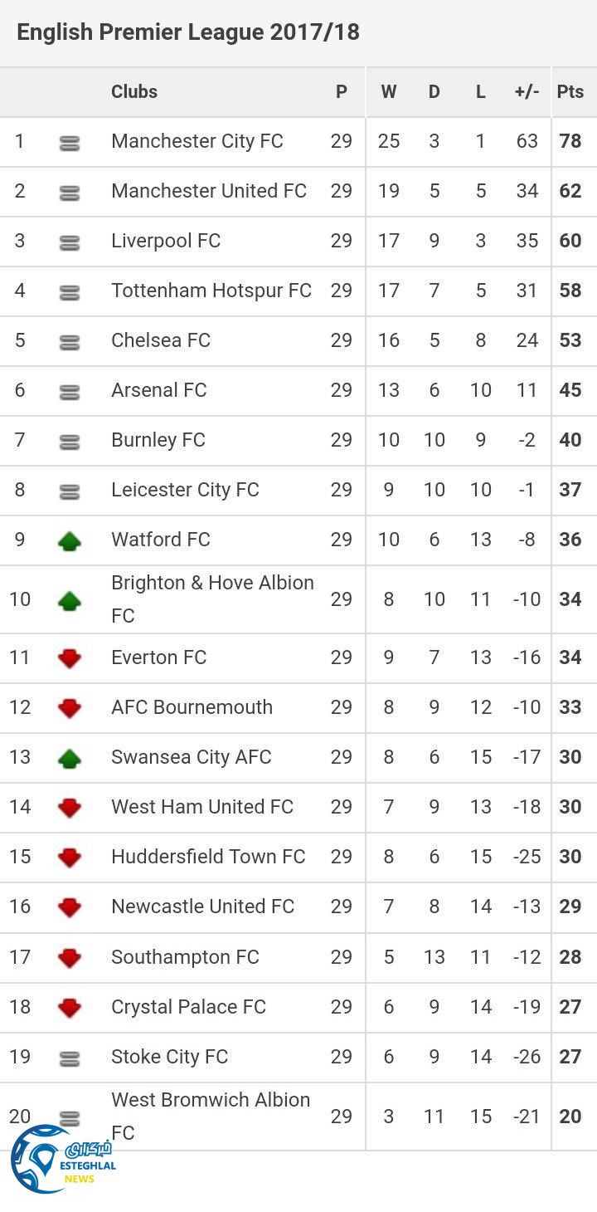
Task: Select the Pts column header
Action: (x=570, y=92)
